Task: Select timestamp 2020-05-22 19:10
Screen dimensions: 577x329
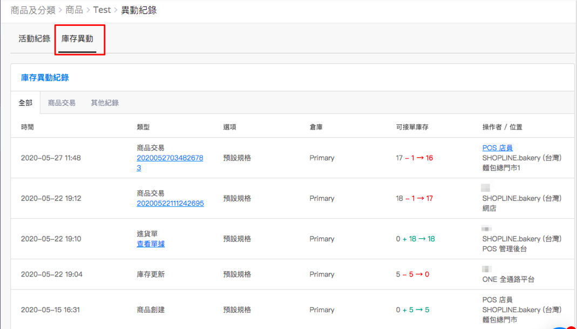Action: coord(51,239)
